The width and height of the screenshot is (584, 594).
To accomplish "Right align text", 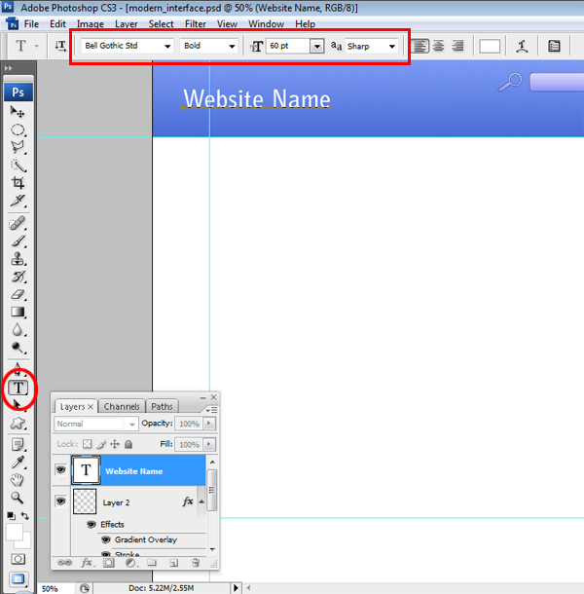I will coord(457,46).
